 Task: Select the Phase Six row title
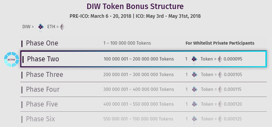[x=40, y=119]
